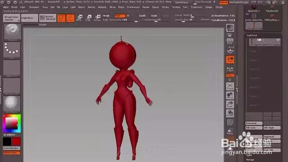Screen dimensions: 288x162
Task: Select the red figure tool thumbnail
Action: pos(254,26)
